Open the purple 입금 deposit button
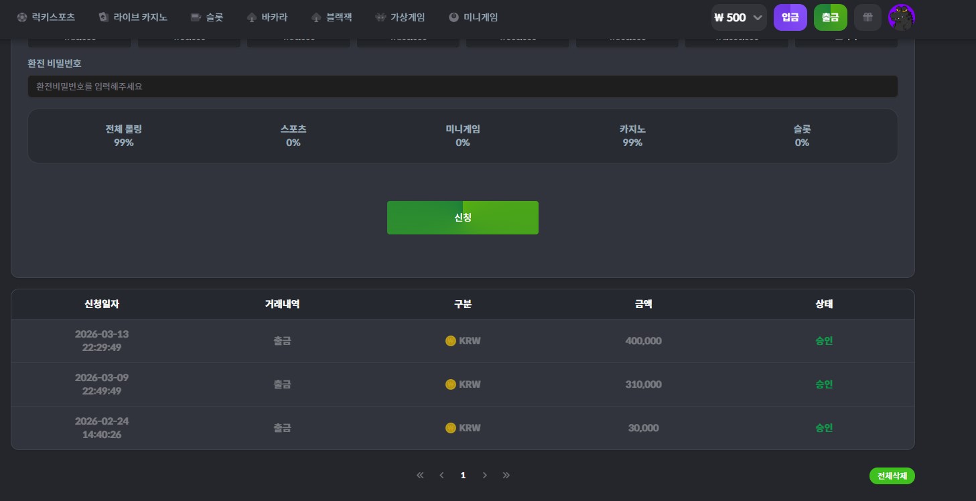The height and width of the screenshot is (501, 976). (x=790, y=17)
